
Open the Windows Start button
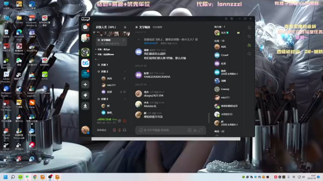click(6, 177)
